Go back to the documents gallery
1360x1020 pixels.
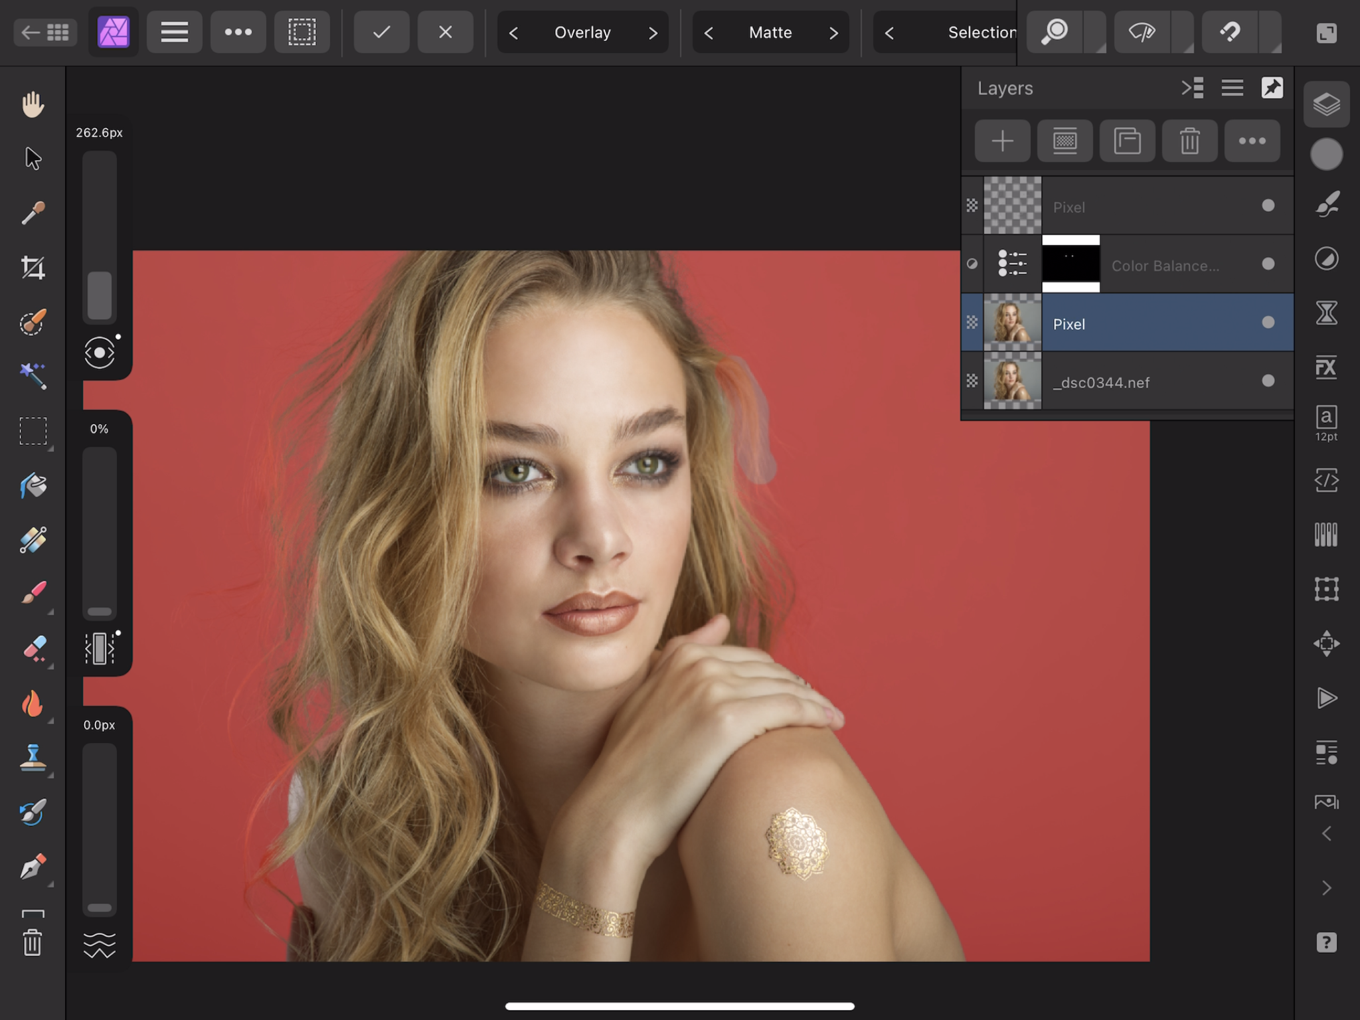(44, 32)
